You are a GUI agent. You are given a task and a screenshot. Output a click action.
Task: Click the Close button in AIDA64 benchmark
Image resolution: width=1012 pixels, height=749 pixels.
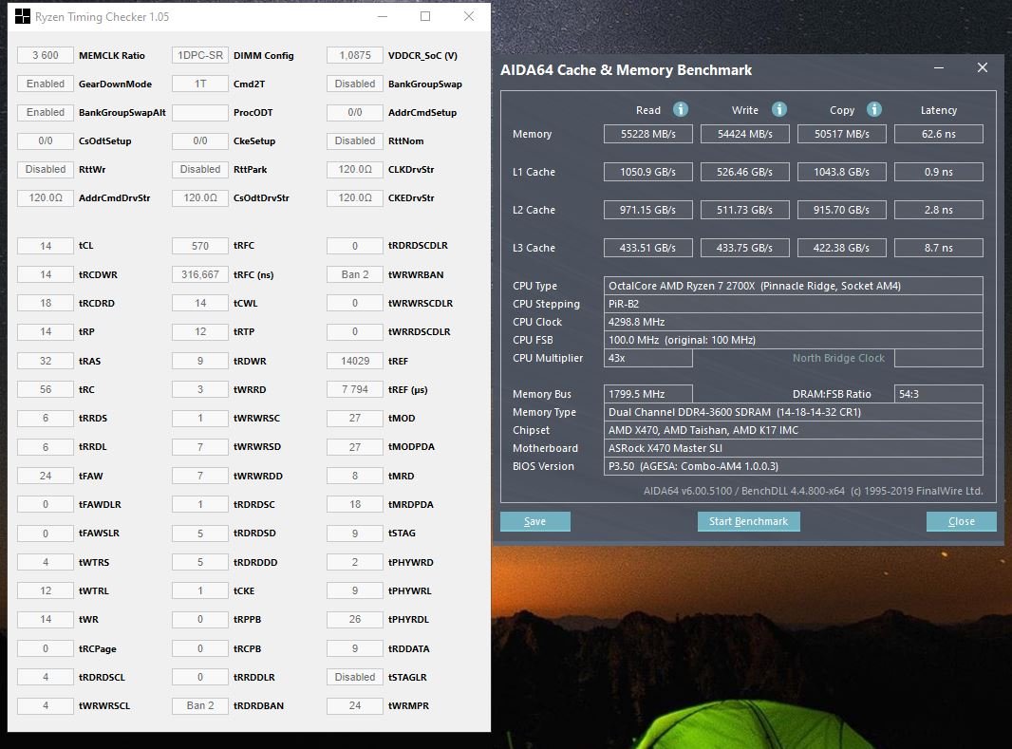pos(961,521)
